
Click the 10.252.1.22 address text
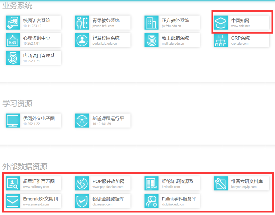31,124
